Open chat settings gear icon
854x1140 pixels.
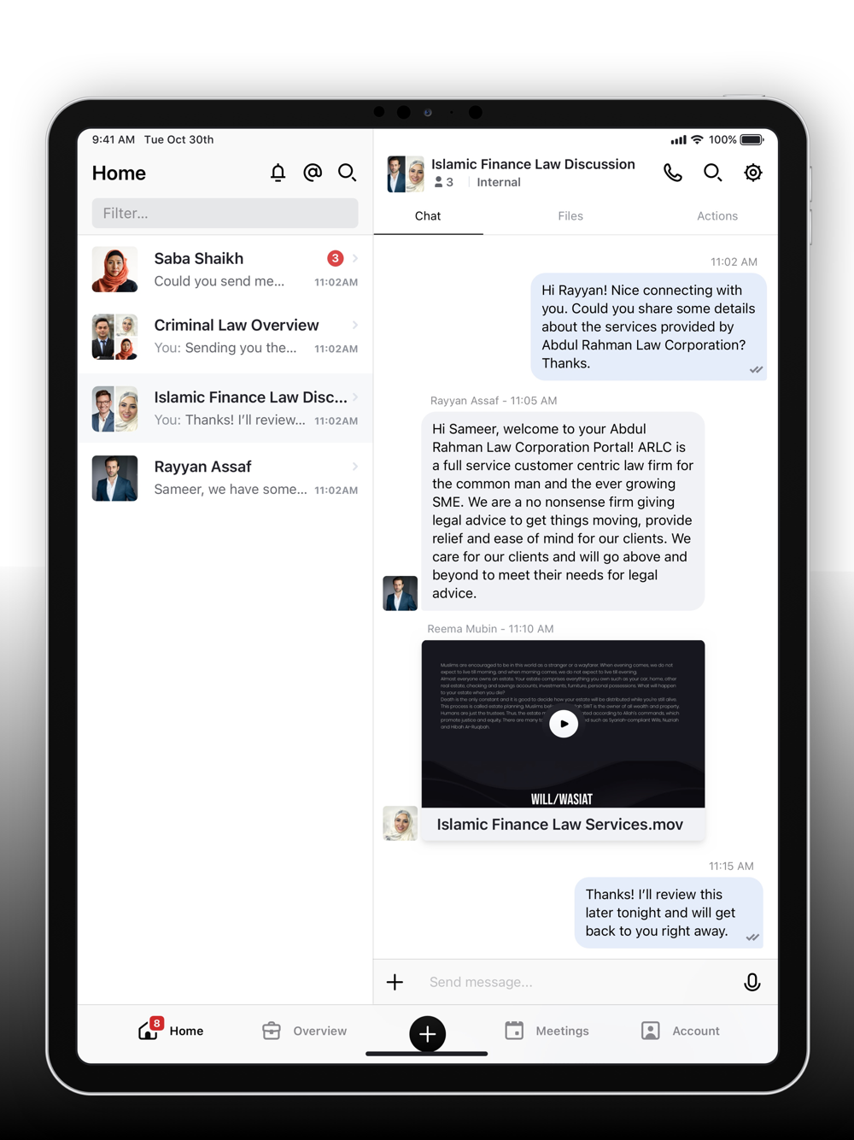pos(752,173)
